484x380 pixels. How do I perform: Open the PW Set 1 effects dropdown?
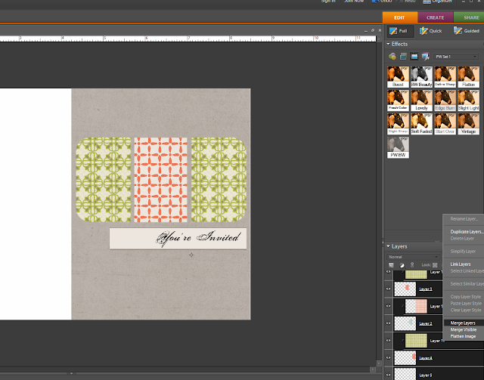[x=456, y=57]
